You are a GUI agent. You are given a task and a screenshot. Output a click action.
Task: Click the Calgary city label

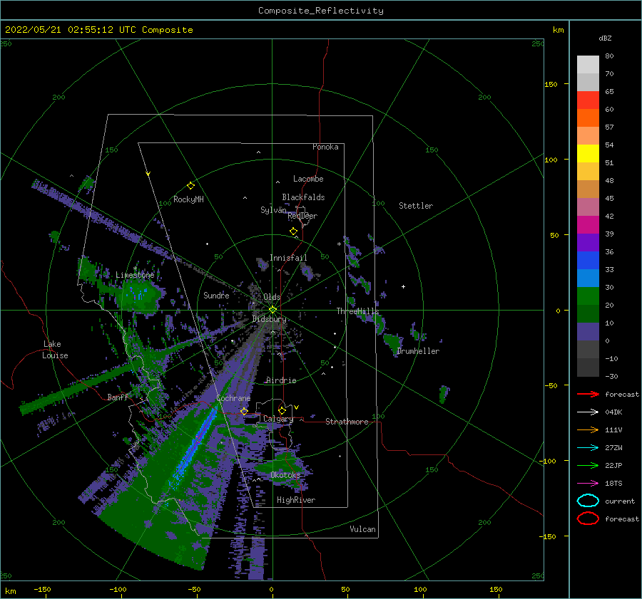[278, 419]
